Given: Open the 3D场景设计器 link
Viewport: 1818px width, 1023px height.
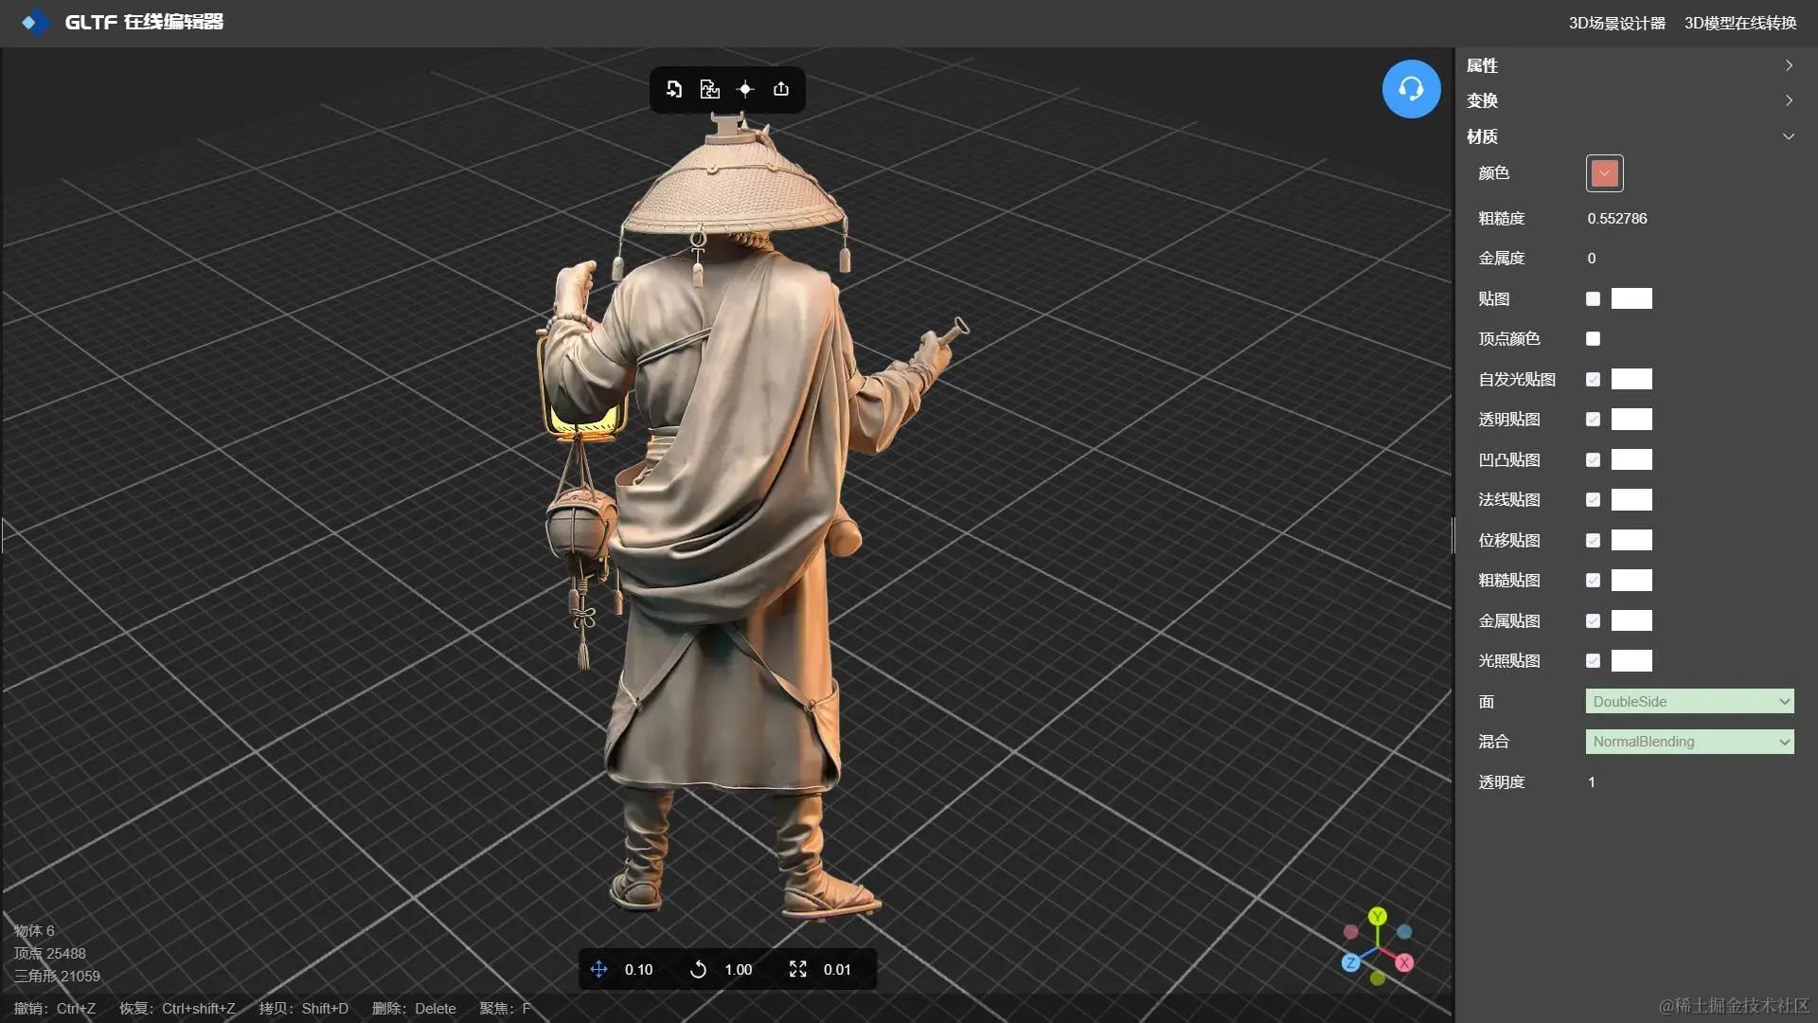Looking at the screenshot, I should tap(1616, 23).
